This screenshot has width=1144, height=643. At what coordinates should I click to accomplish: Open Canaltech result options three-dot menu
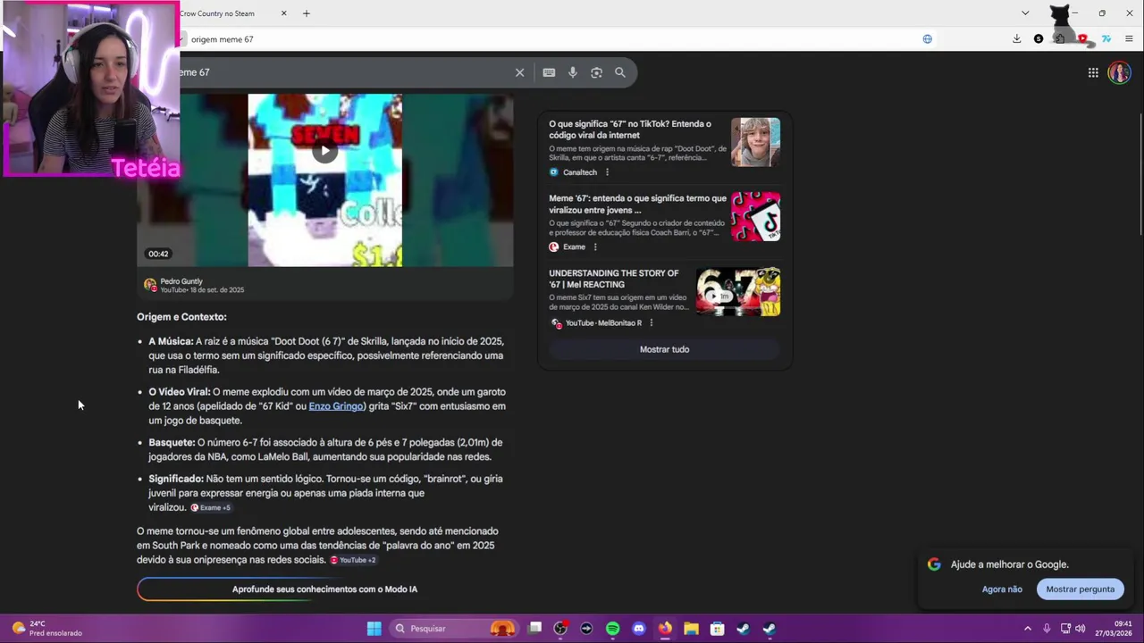click(607, 172)
